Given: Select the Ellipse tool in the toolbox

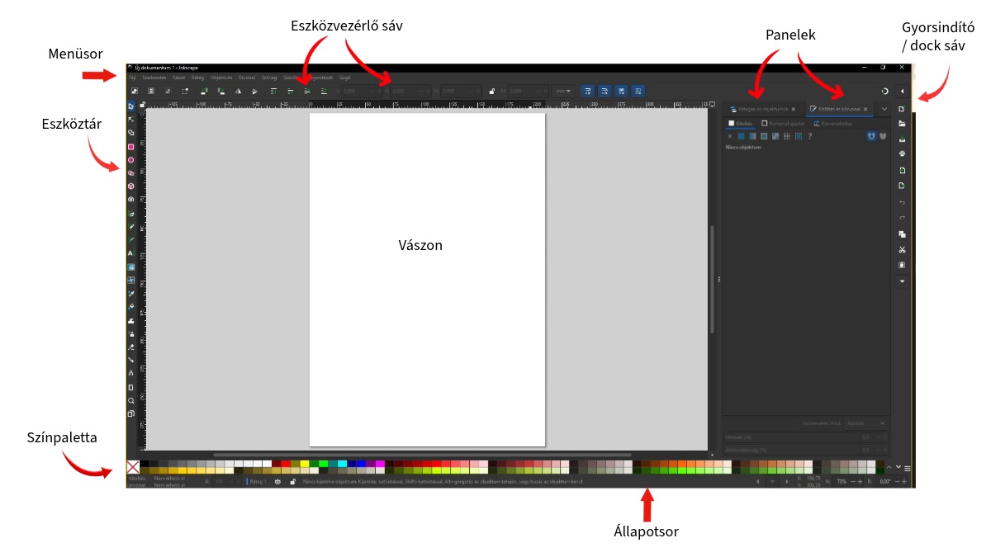Looking at the screenshot, I should [x=130, y=160].
